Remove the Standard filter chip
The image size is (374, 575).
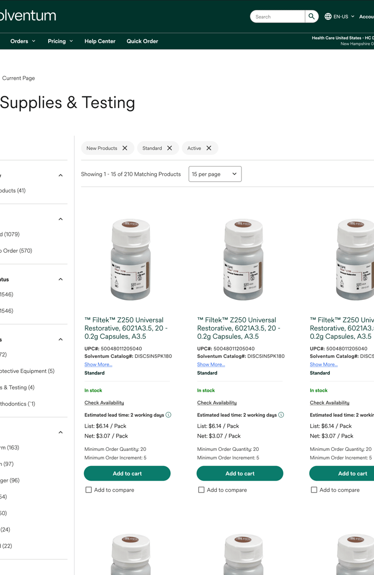tap(170, 148)
